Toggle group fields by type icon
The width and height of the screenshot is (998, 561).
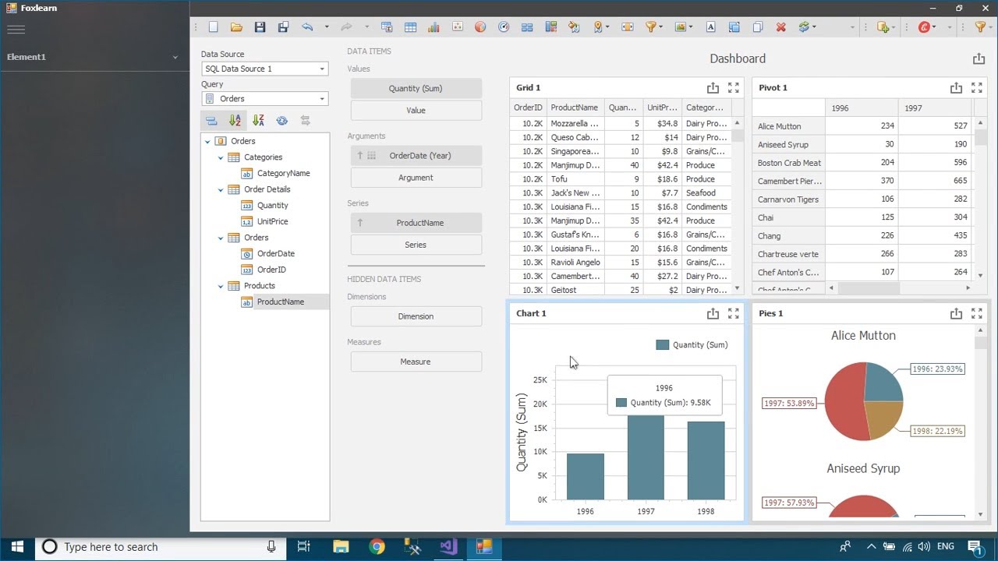pos(211,121)
